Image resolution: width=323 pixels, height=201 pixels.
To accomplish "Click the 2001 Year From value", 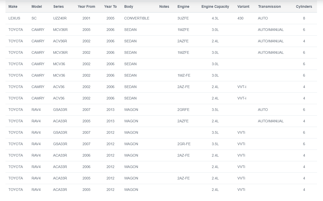I will (86, 18).
